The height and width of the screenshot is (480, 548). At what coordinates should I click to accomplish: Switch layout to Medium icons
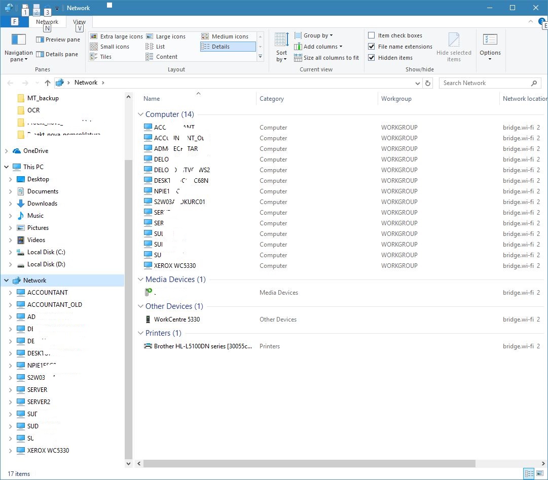(225, 36)
